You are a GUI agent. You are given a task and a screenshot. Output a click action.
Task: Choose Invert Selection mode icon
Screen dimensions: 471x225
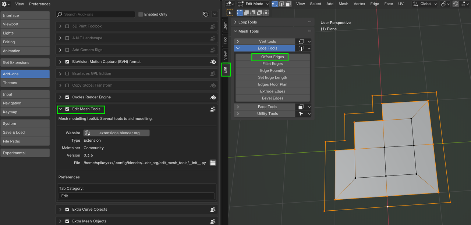[259, 13]
